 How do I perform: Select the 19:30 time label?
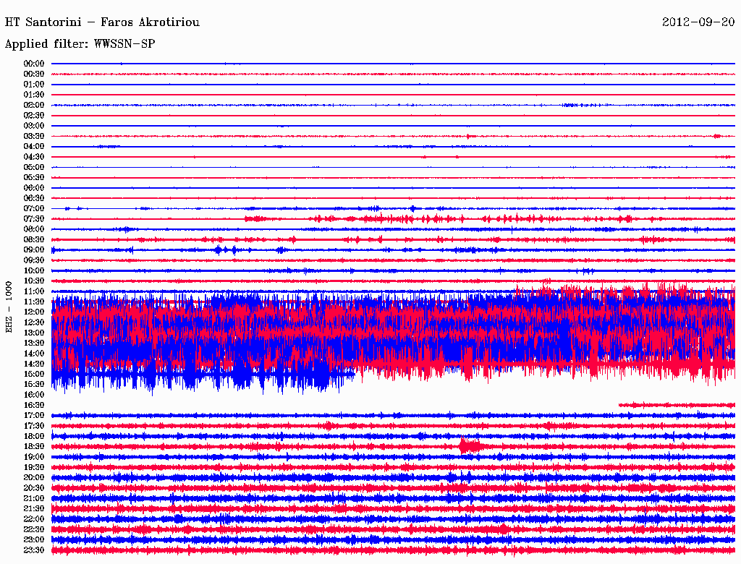34,468
